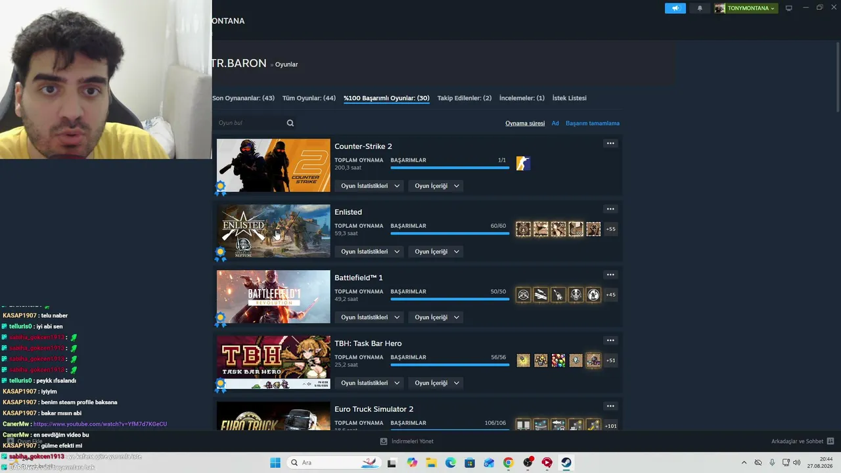Open 'Arkadaşlar ve Sohbet' panel

pos(802,441)
